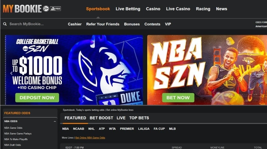The image size is (267, 149).
Task: Open the odds format American selector
Action: click(x=261, y=26)
